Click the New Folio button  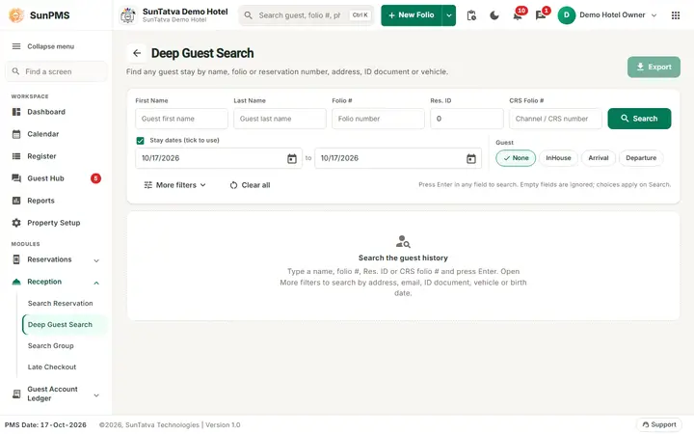(412, 15)
